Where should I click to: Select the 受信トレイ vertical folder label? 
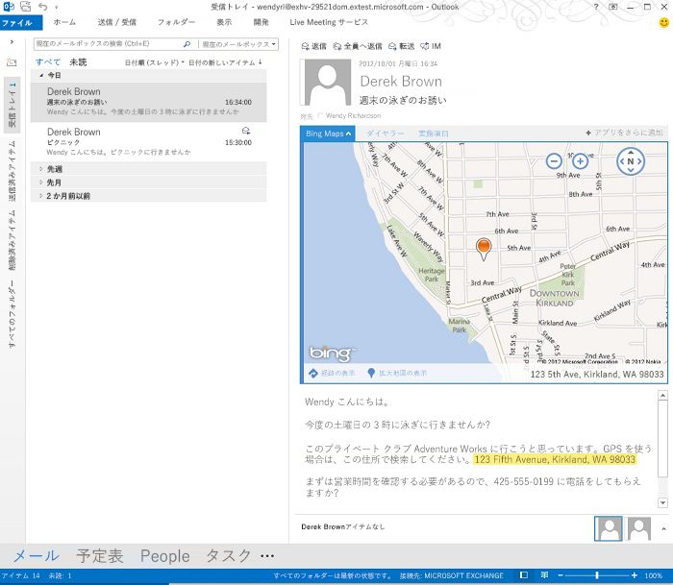click(x=12, y=105)
